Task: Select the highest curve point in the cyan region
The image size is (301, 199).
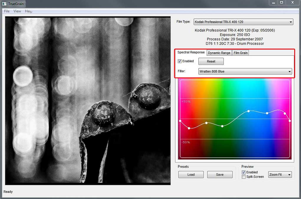Action: [249, 111]
